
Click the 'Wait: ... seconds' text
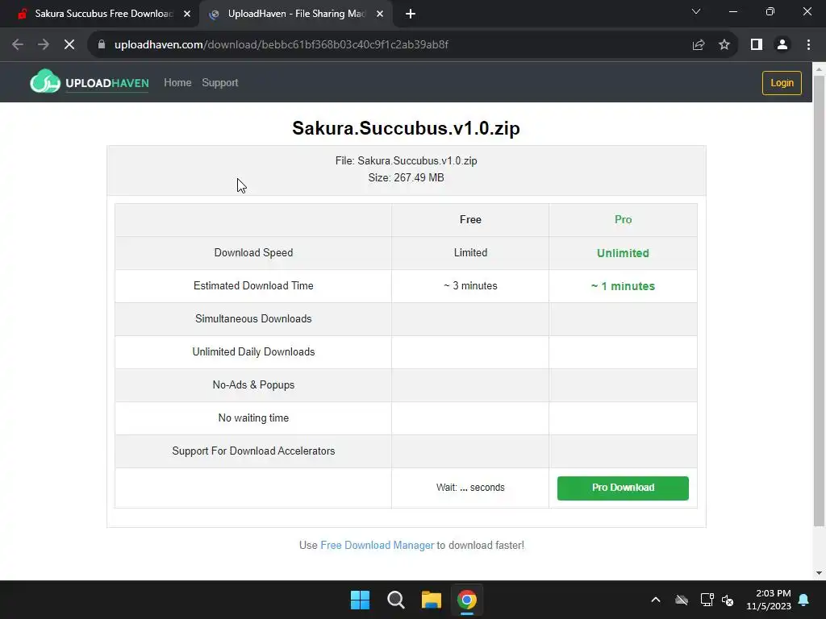470,488
